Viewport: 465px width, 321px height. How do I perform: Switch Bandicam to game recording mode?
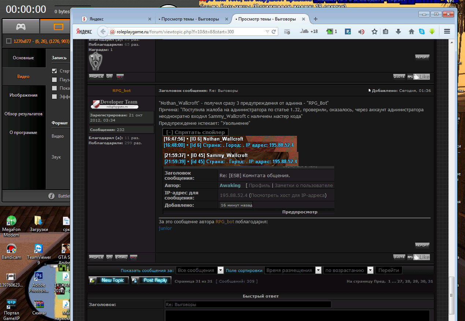click(21, 27)
